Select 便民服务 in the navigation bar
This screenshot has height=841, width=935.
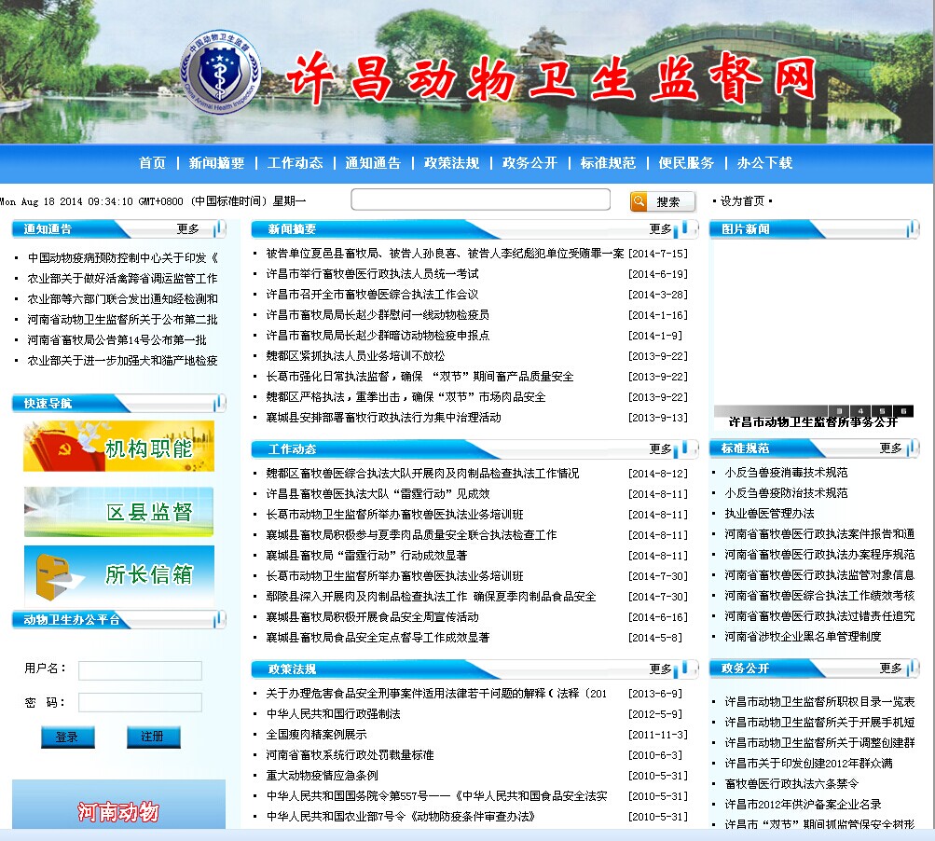(x=686, y=163)
